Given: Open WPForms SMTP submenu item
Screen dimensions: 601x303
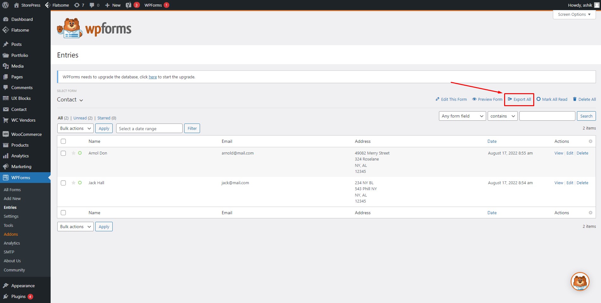Looking at the screenshot, I should [x=9, y=252].
